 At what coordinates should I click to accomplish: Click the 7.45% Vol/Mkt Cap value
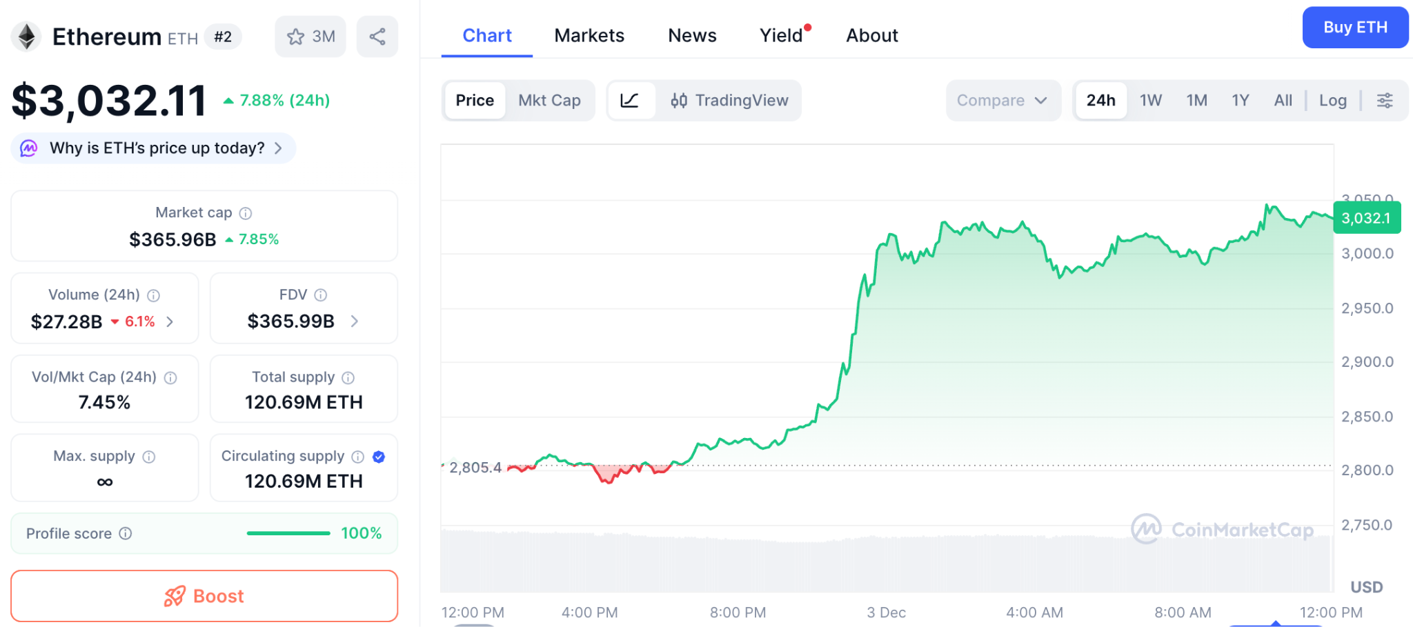[x=104, y=403]
